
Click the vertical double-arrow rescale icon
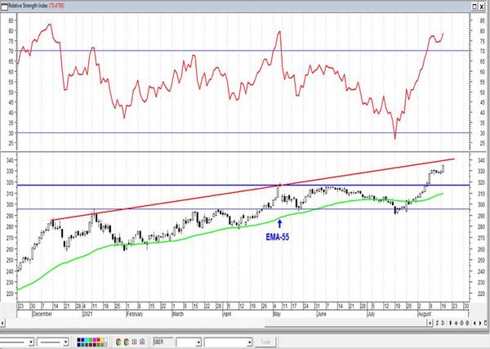(x=450, y=323)
